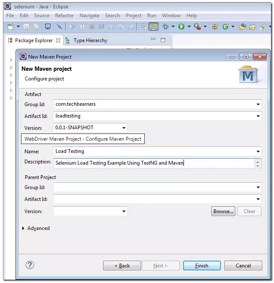
Task: Click the New file toolbar icon
Action: coord(11,27)
